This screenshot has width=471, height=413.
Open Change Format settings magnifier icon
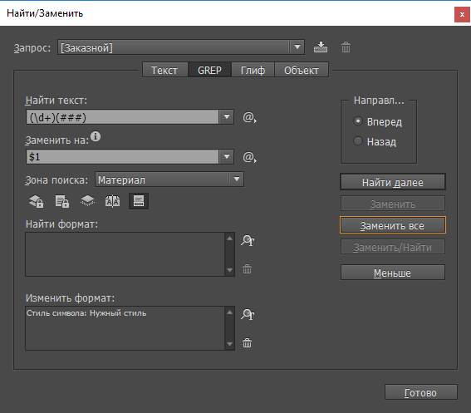coord(248,314)
